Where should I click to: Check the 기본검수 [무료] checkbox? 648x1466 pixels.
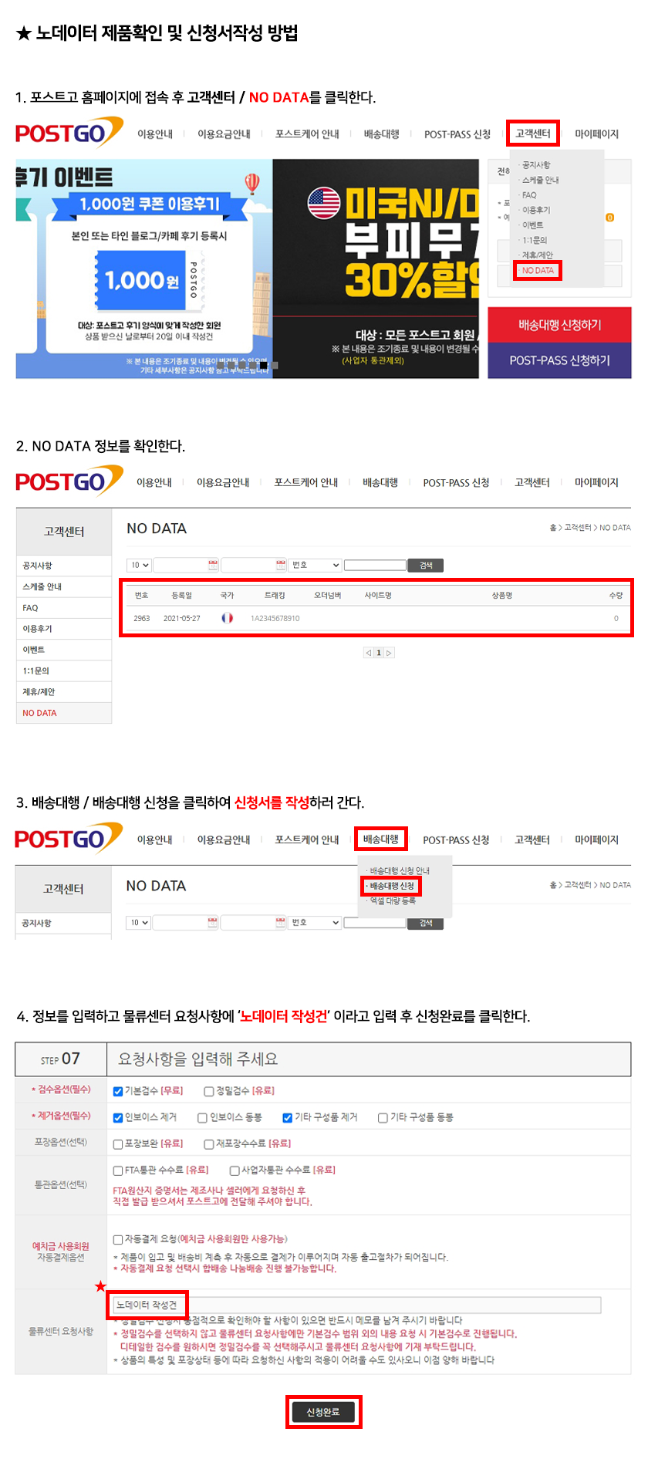118,1091
